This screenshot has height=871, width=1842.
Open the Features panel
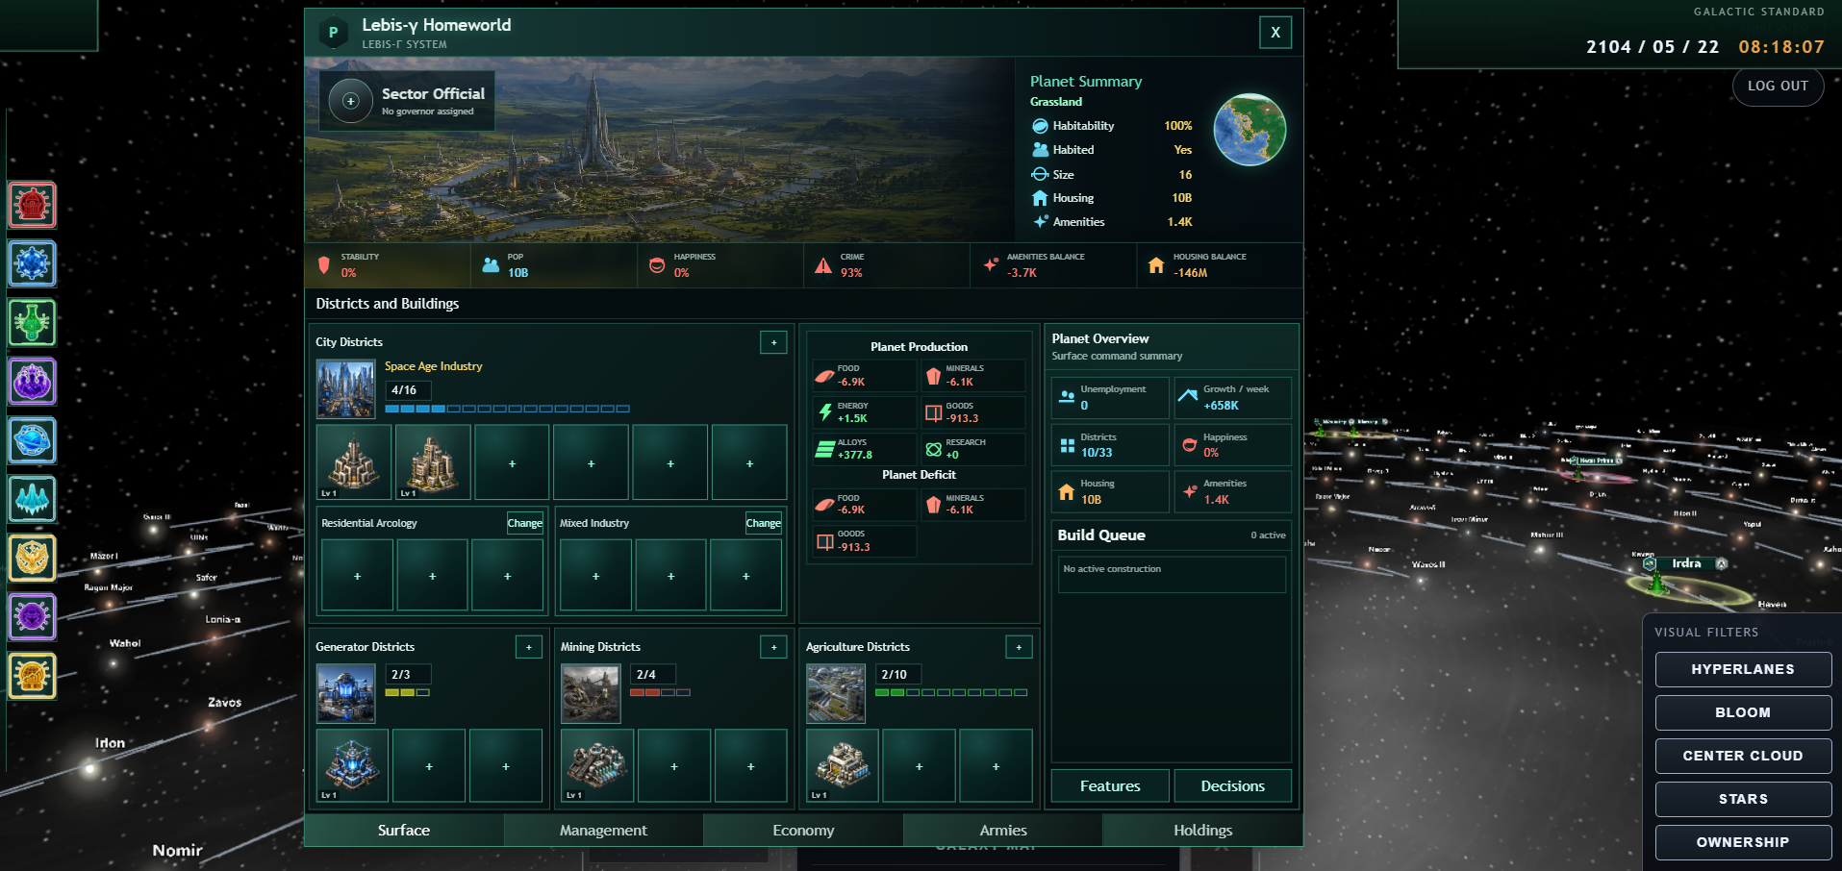pyautogui.click(x=1110, y=785)
